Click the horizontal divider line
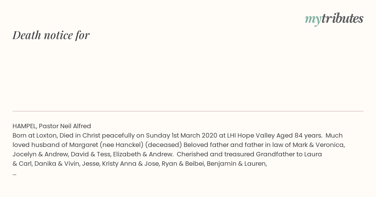The height and width of the screenshot is (197, 376). (188, 111)
